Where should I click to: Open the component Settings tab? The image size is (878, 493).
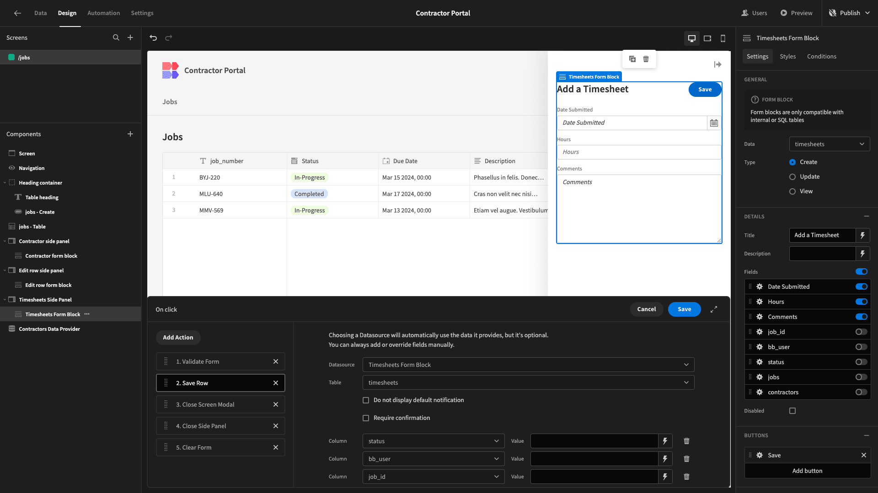tap(757, 56)
